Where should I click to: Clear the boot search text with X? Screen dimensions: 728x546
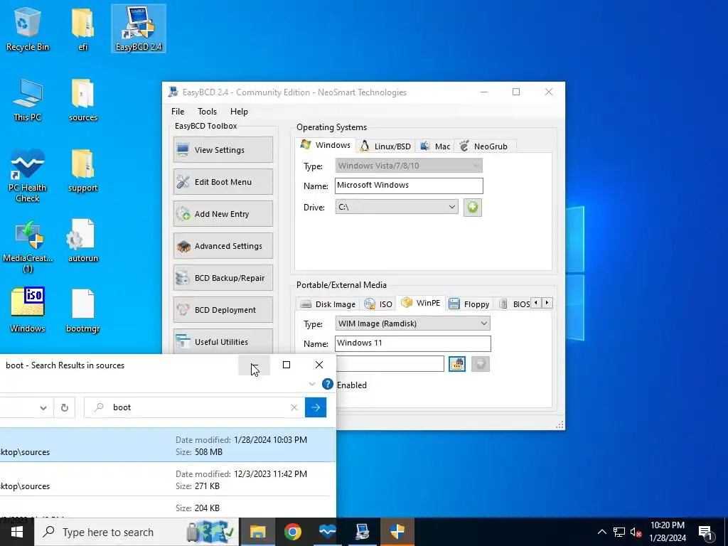click(294, 407)
